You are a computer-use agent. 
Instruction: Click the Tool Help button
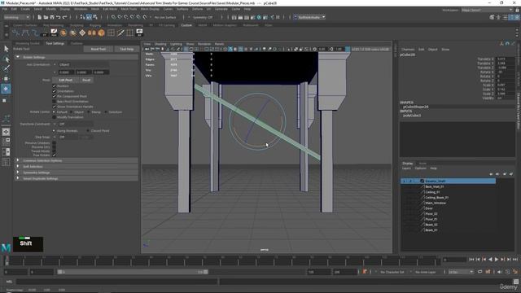pyautogui.click(x=127, y=49)
